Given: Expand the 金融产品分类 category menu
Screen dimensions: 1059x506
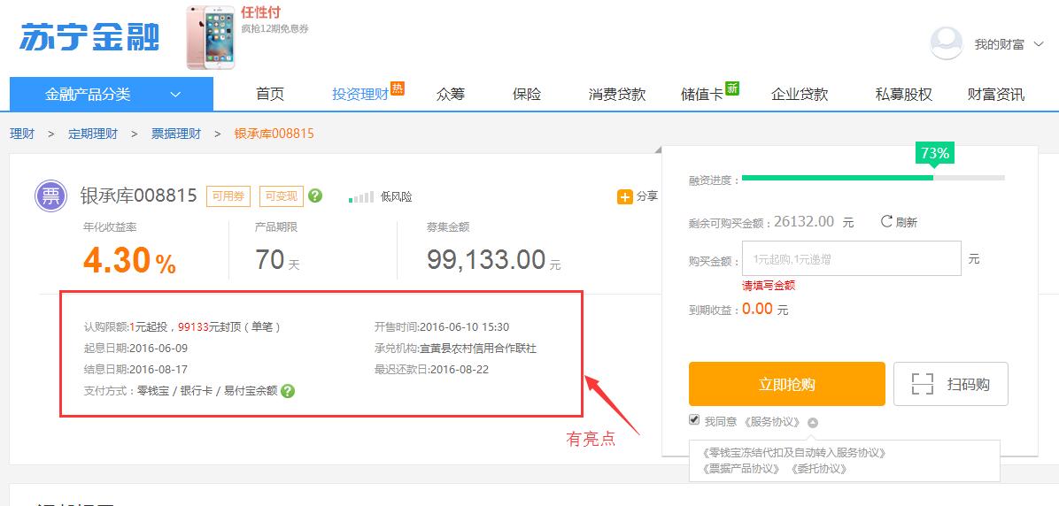Looking at the screenshot, I should coord(112,95).
